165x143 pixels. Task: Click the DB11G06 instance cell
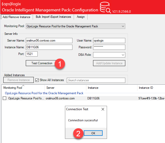point(93,98)
